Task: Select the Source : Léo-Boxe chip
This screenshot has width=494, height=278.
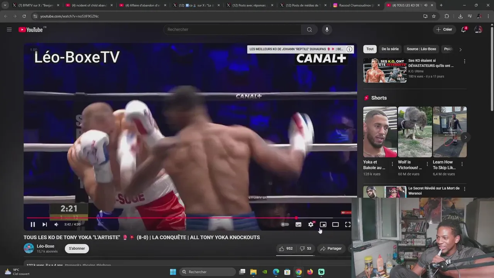Action: 421,49
